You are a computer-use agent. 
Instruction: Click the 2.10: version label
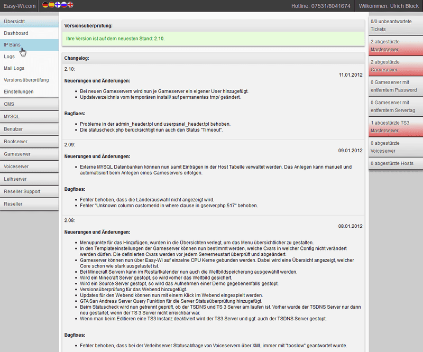[70, 69]
